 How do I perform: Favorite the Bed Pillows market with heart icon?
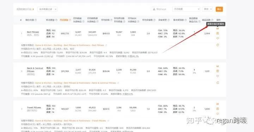[218, 38]
